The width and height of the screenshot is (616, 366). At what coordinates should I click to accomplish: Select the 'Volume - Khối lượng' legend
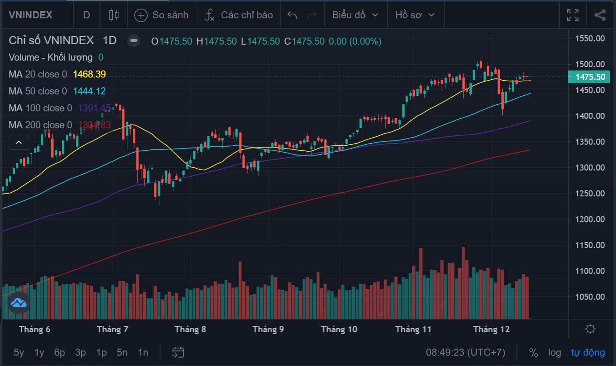point(50,57)
